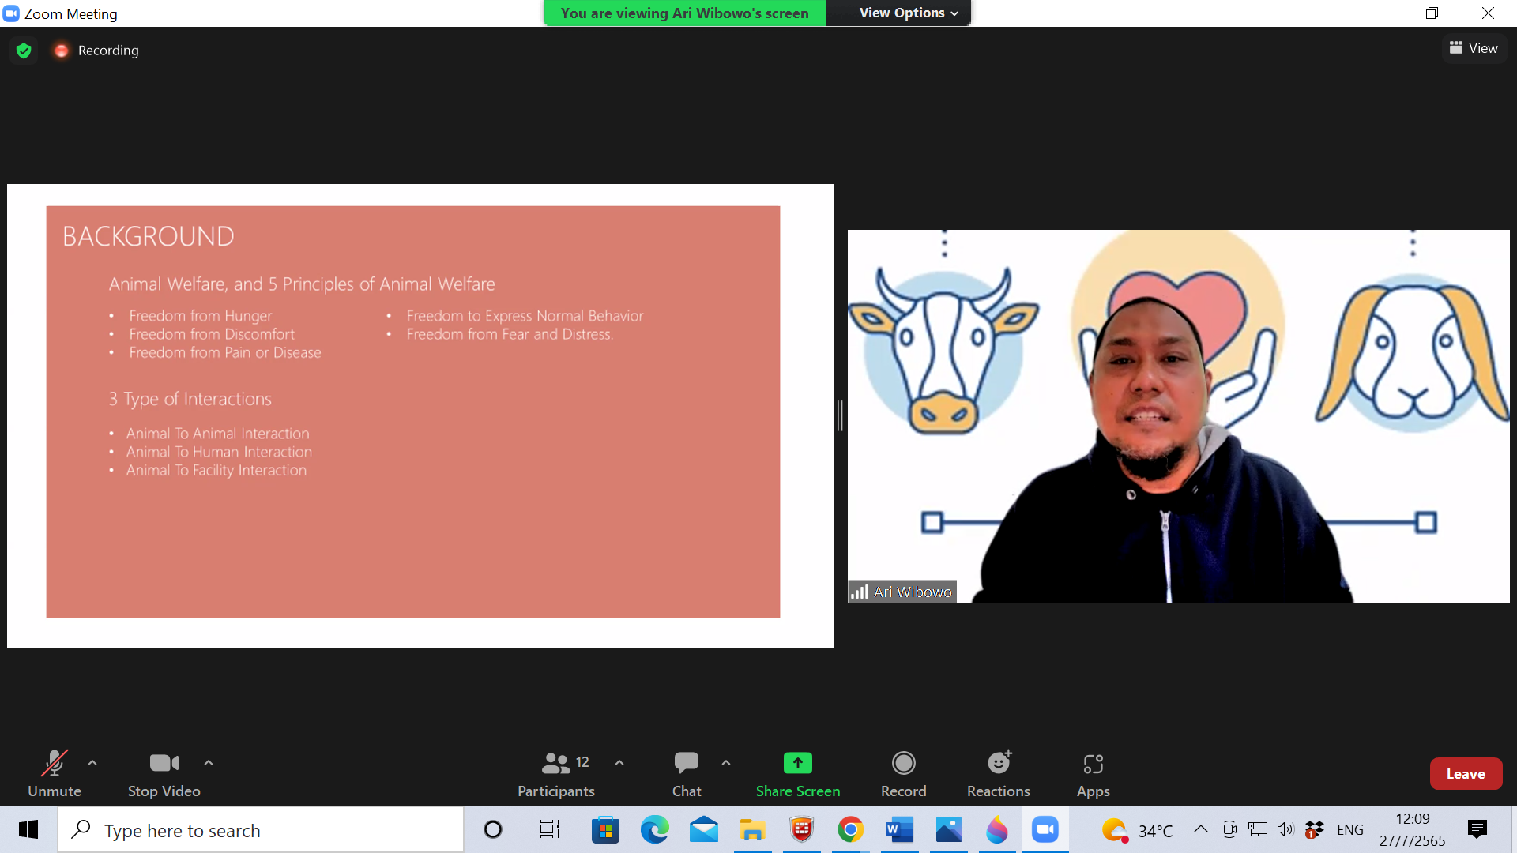This screenshot has width=1517, height=853.
Task: Start recording with the Record icon
Action: point(903,773)
